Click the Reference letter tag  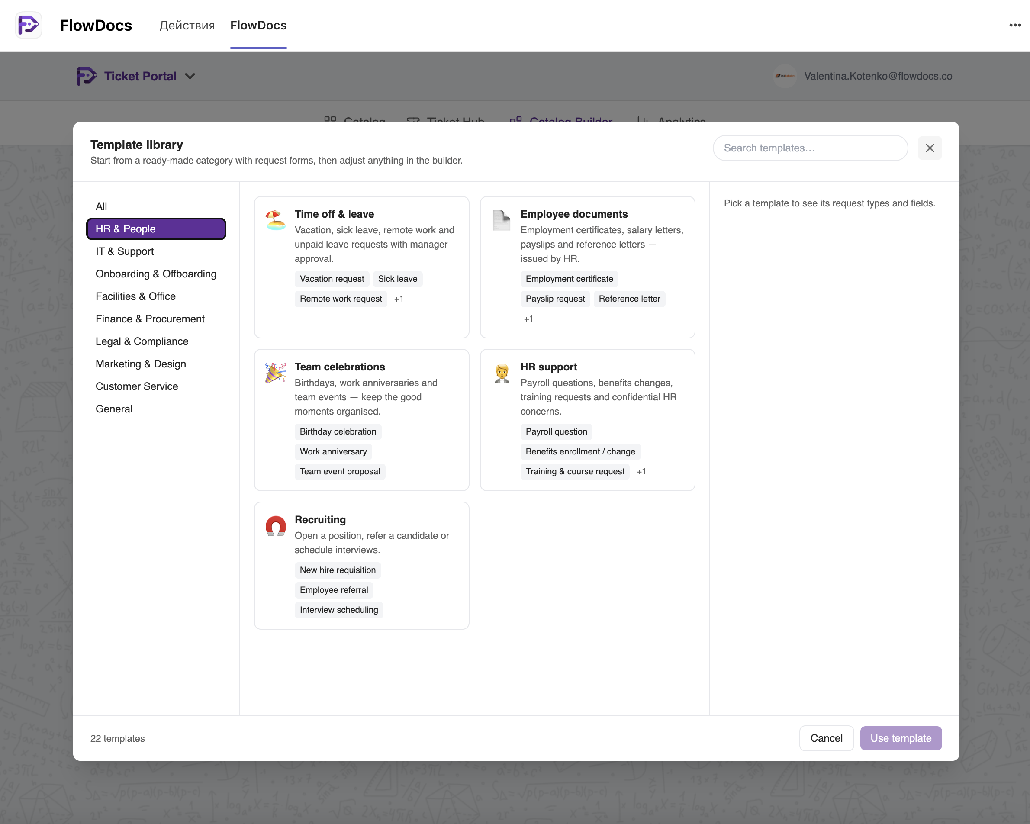click(629, 299)
